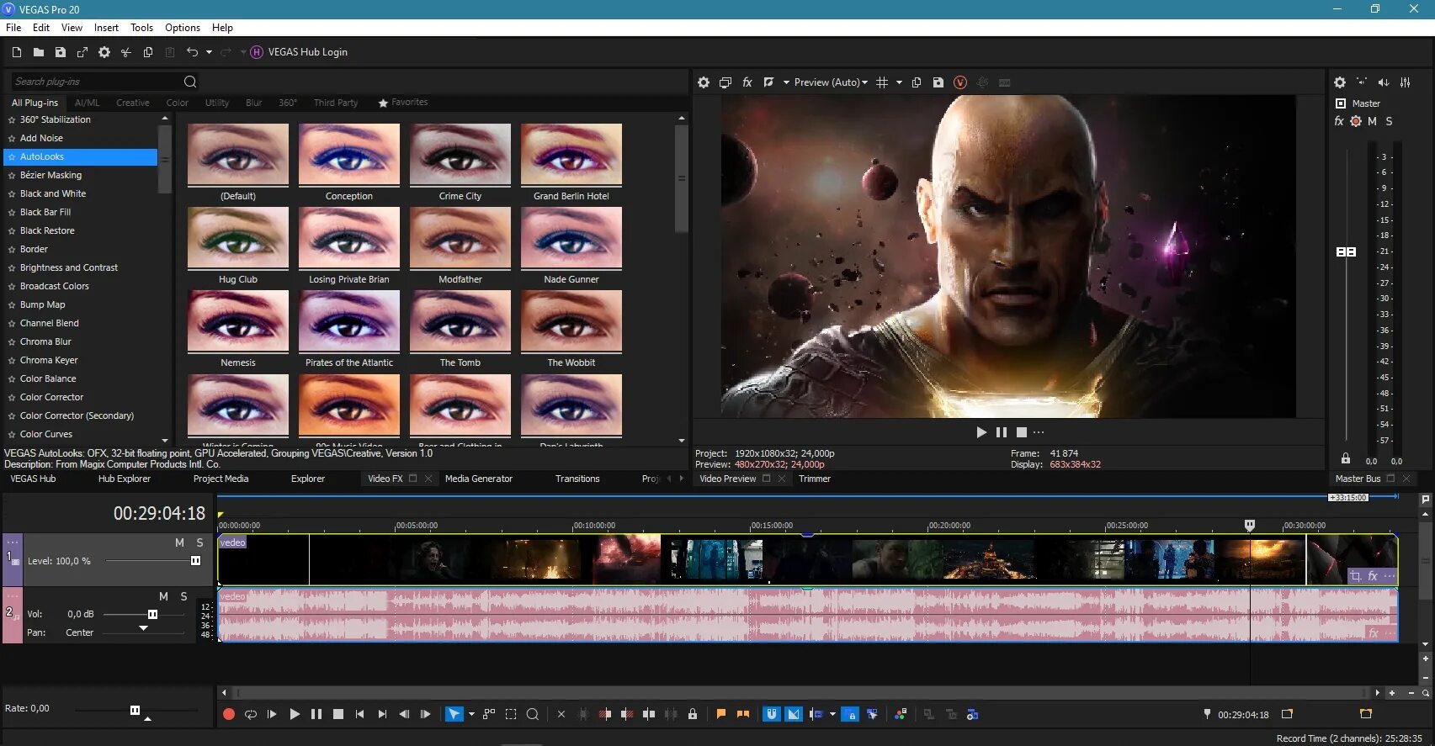This screenshot has width=1435, height=746.
Task: Save the project using the toolbar disk icon
Action: pyautogui.click(x=61, y=52)
